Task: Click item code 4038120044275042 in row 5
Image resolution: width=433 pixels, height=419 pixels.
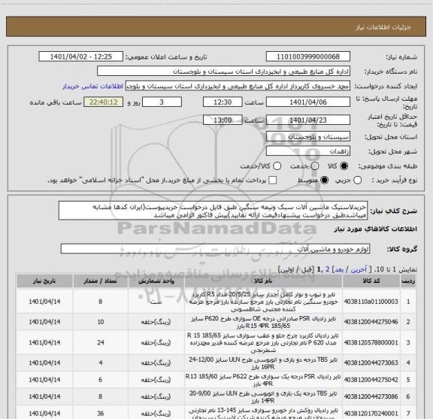Action: point(371,380)
